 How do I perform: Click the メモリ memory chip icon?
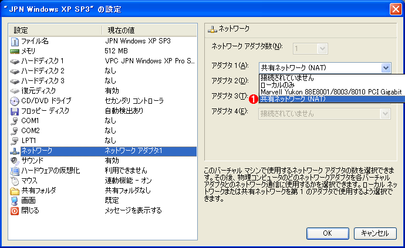(x=15, y=52)
